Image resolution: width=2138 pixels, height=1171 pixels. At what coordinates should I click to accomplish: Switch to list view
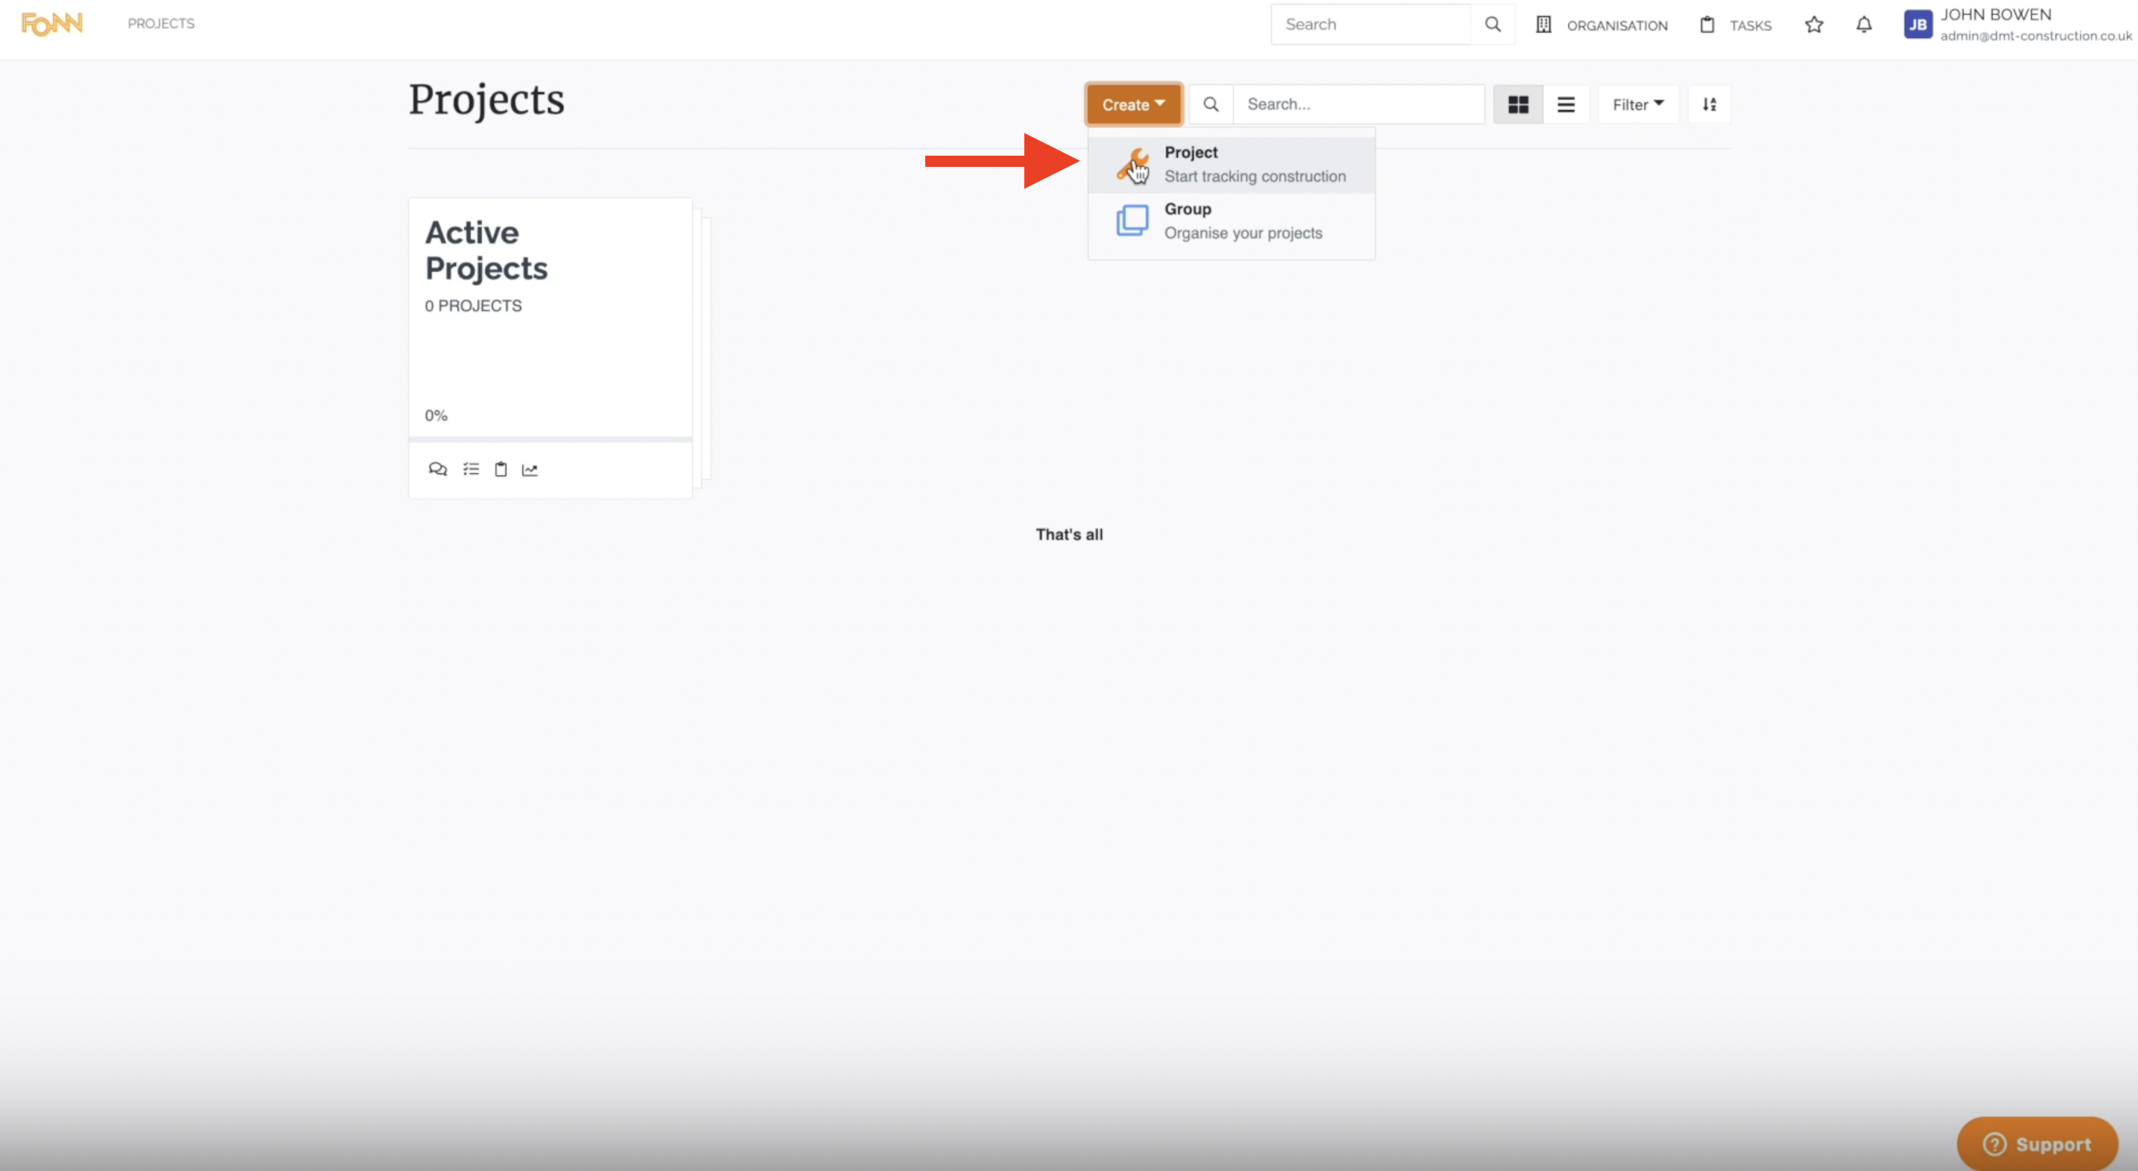coord(1566,104)
